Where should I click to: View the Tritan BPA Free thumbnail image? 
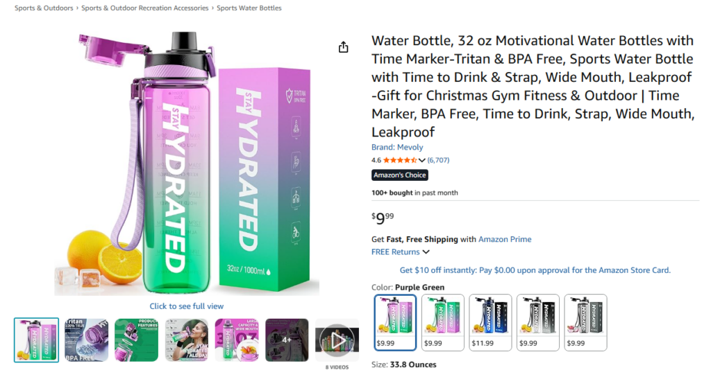pyautogui.click(x=87, y=340)
